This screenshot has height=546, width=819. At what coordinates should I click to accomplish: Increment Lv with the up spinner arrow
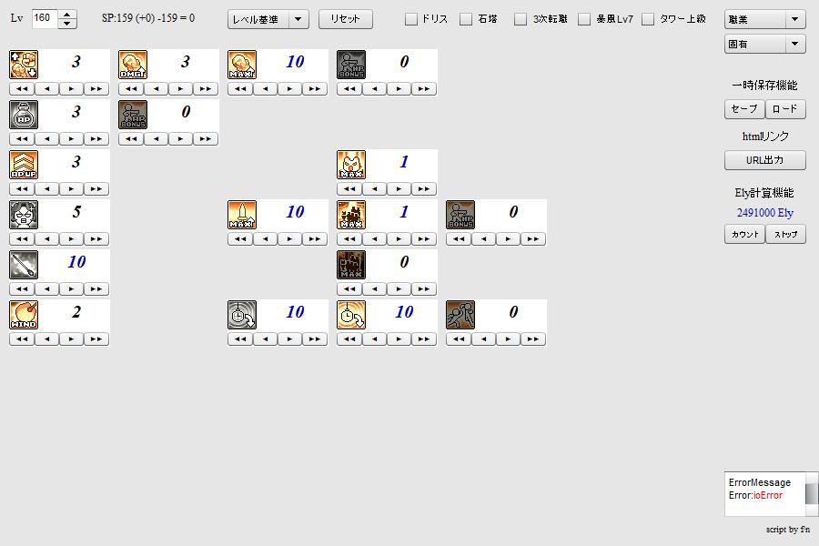(x=66, y=15)
